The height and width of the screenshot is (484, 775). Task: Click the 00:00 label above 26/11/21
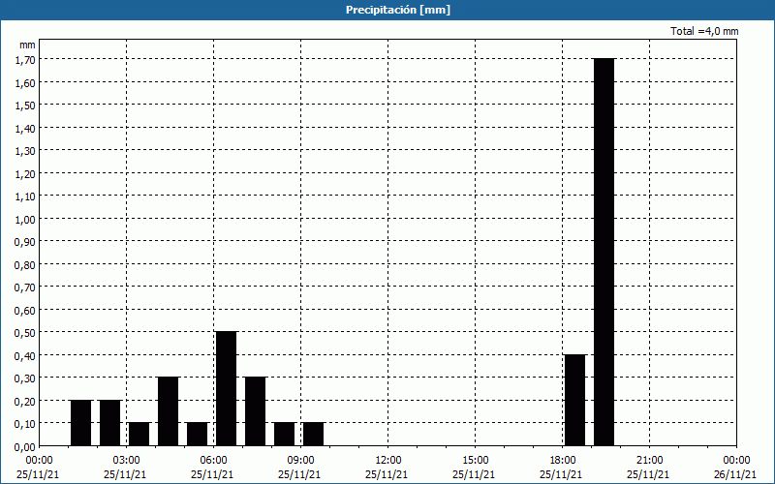[736, 461]
